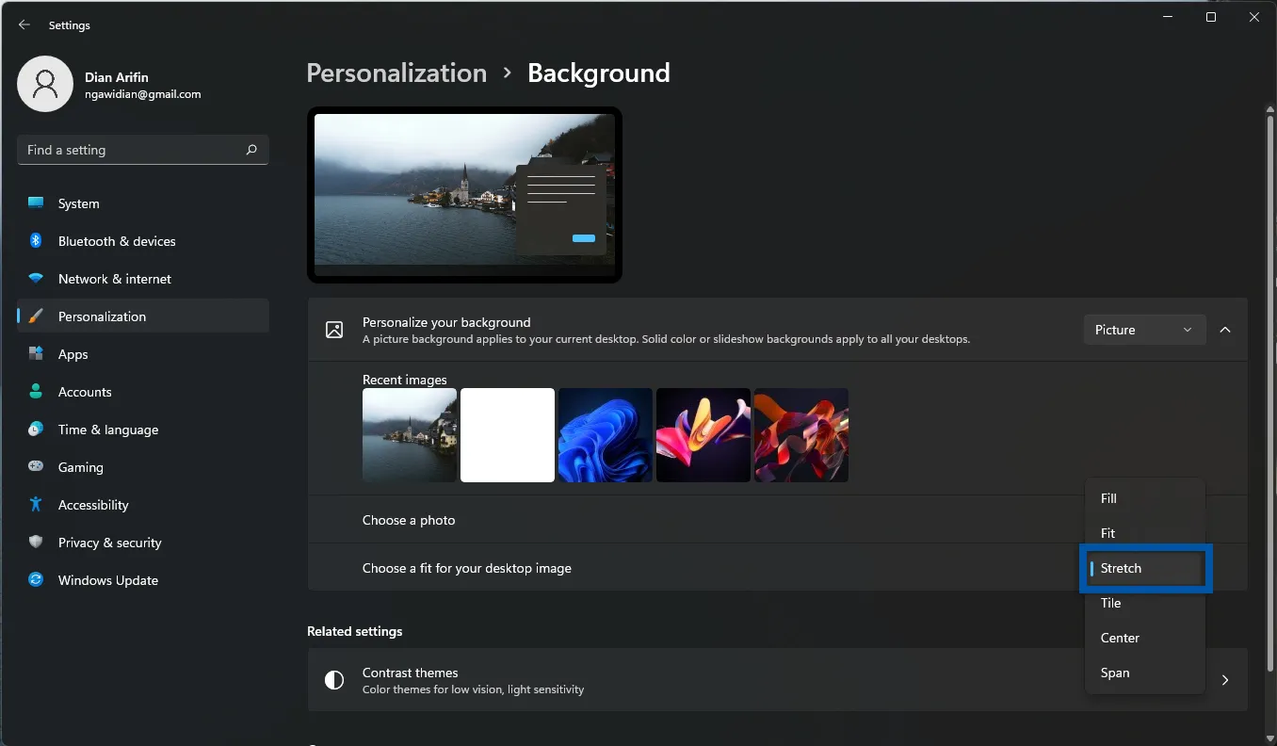The image size is (1277, 746).
Task: Click the Accessibility figure icon
Action: pyautogui.click(x=36, y=505)
